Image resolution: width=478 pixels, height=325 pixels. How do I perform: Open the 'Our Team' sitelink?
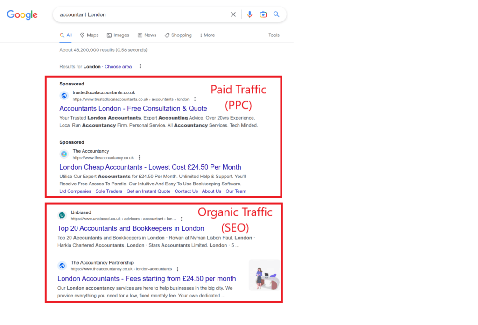236,191
